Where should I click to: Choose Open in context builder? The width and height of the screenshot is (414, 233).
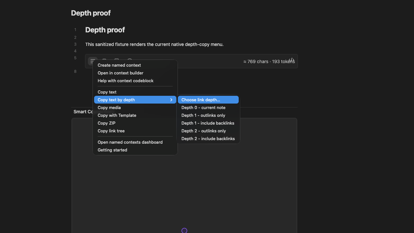click(135, 73)
